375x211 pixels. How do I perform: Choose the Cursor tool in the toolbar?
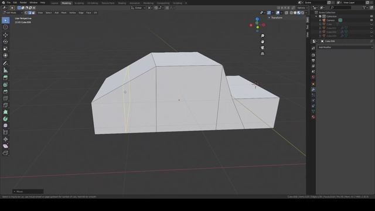coord(5,28)
